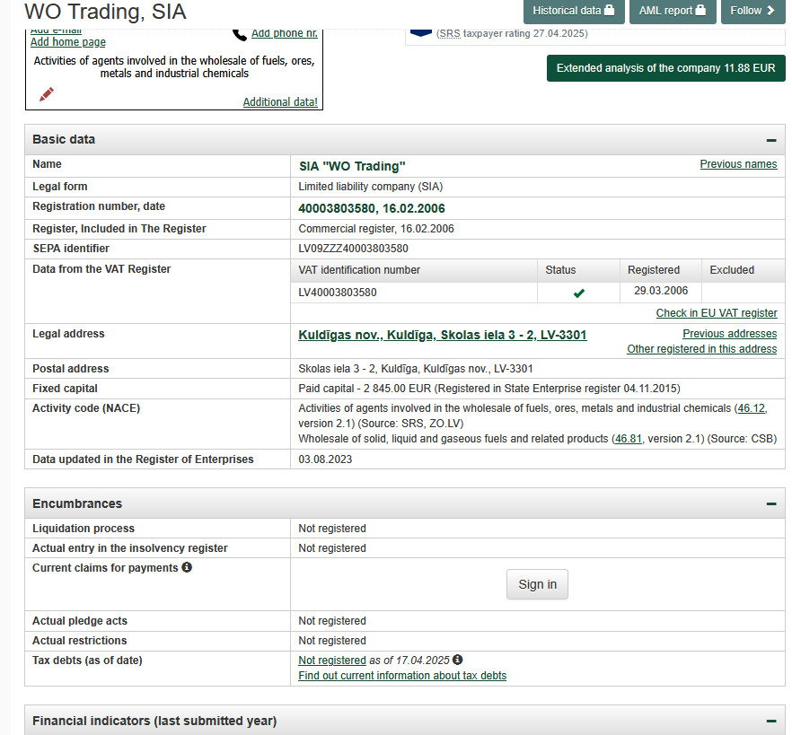Collapse the Financial indicators section
Screen dimensions: 792x735
[x=770, y=721]
